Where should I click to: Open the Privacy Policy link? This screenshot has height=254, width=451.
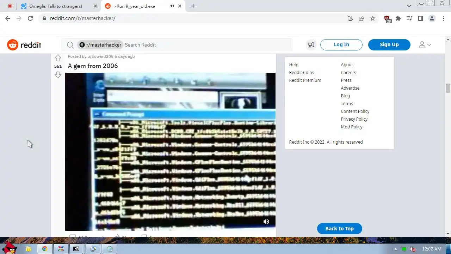[354, 119]
